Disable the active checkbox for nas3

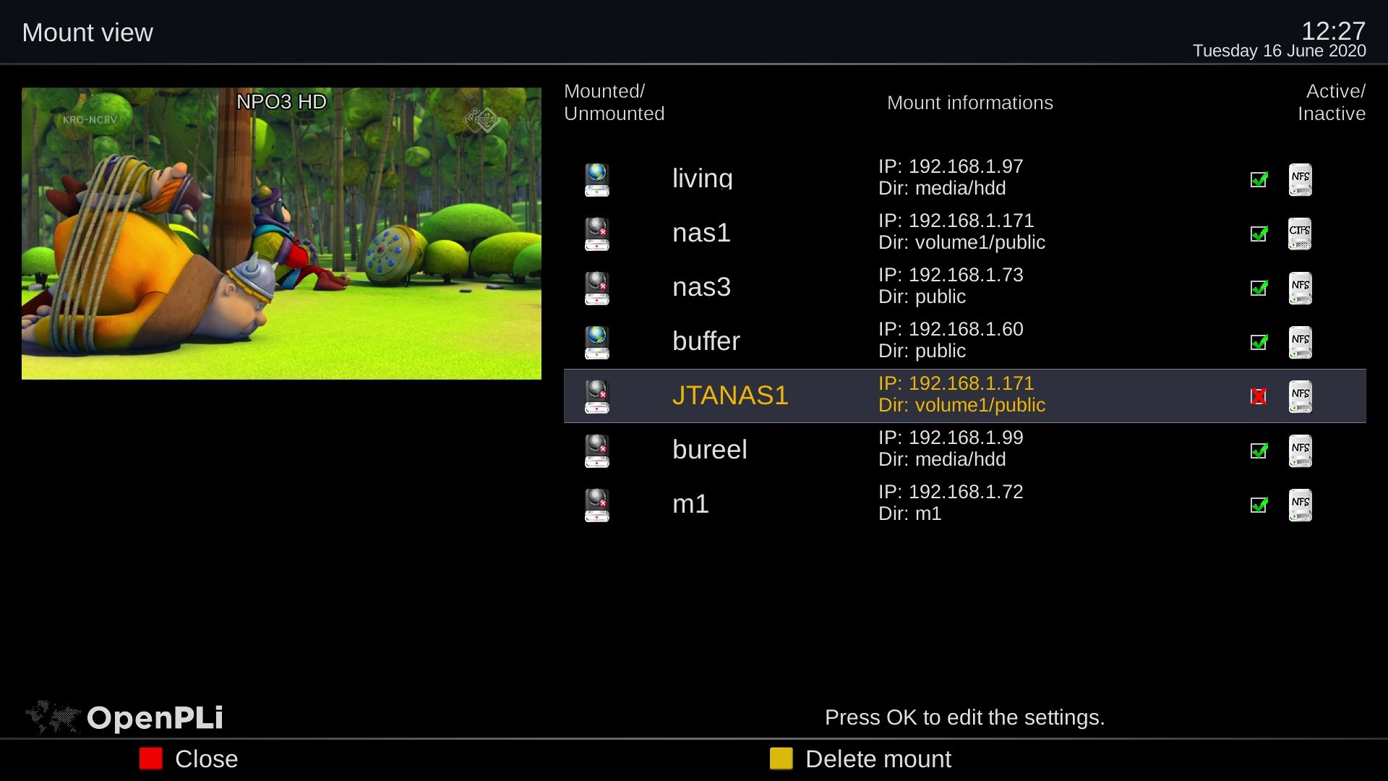pos(1258,287)
